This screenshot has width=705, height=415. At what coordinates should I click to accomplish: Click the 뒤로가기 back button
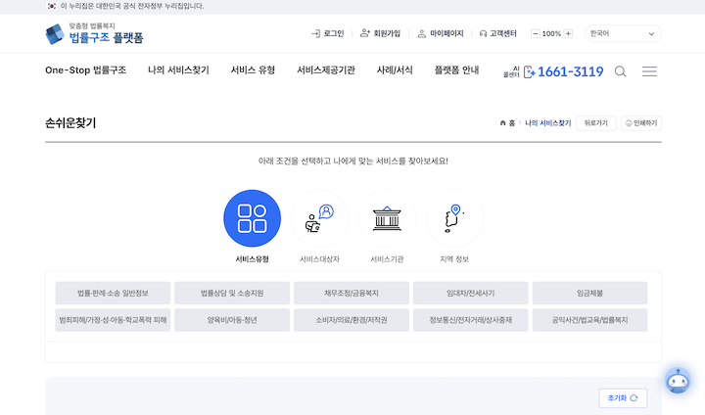595,123
